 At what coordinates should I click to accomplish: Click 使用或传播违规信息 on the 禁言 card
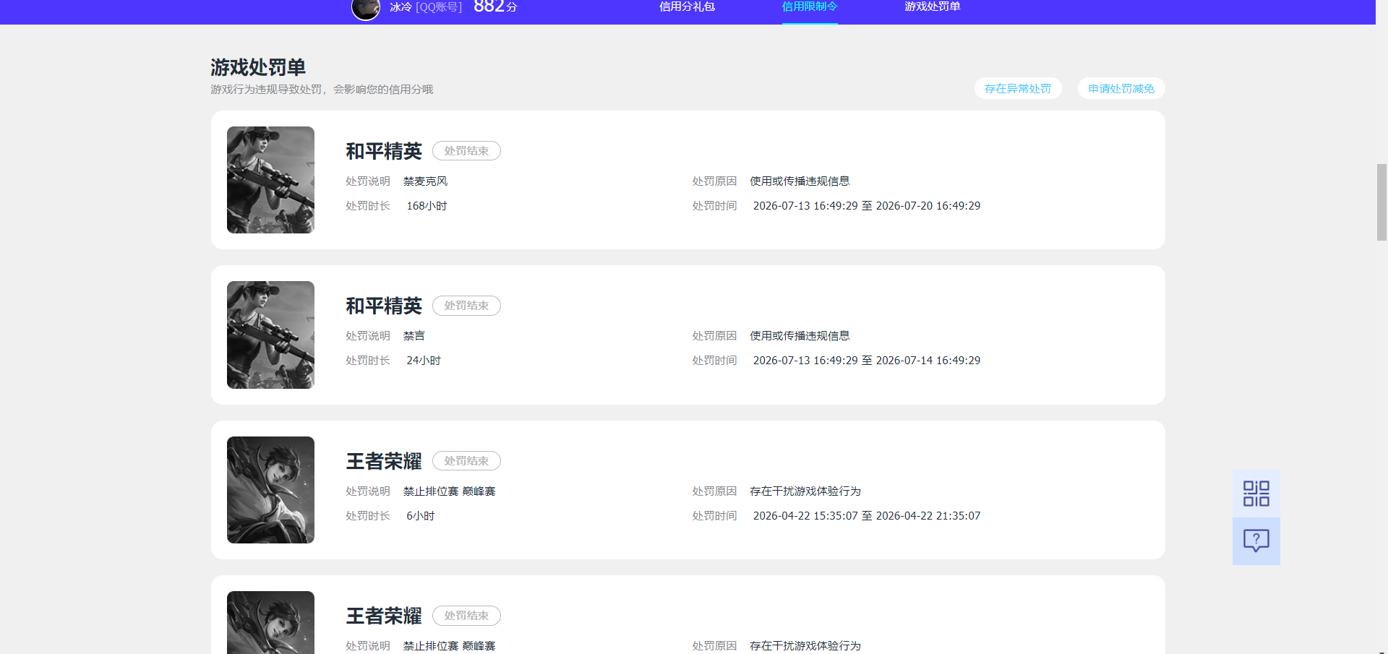(x=800, y=336)
